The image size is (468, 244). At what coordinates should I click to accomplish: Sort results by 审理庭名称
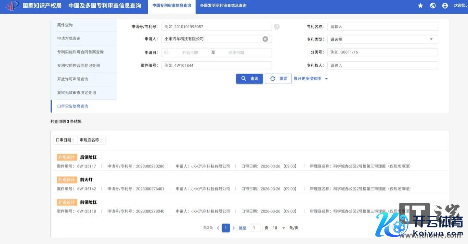pyautogui.click(x=91, y=140)
